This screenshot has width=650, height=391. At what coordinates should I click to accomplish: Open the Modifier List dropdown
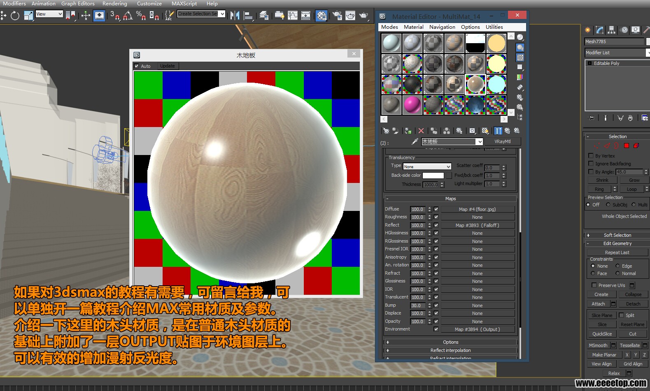tap(617, 53)
